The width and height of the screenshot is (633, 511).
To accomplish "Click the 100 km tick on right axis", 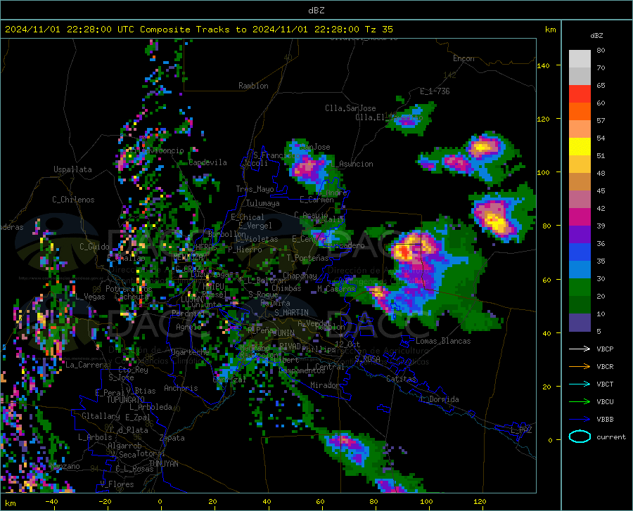I will pos(543,172).
